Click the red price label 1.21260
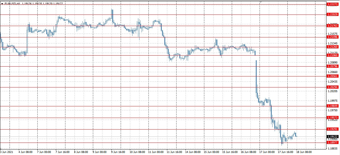This screenshot has width=340, height=155. point(333,47)
